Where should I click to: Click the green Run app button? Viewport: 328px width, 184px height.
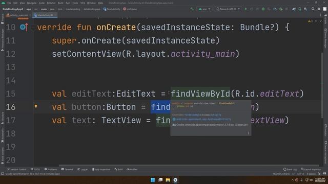click(246, 9)
